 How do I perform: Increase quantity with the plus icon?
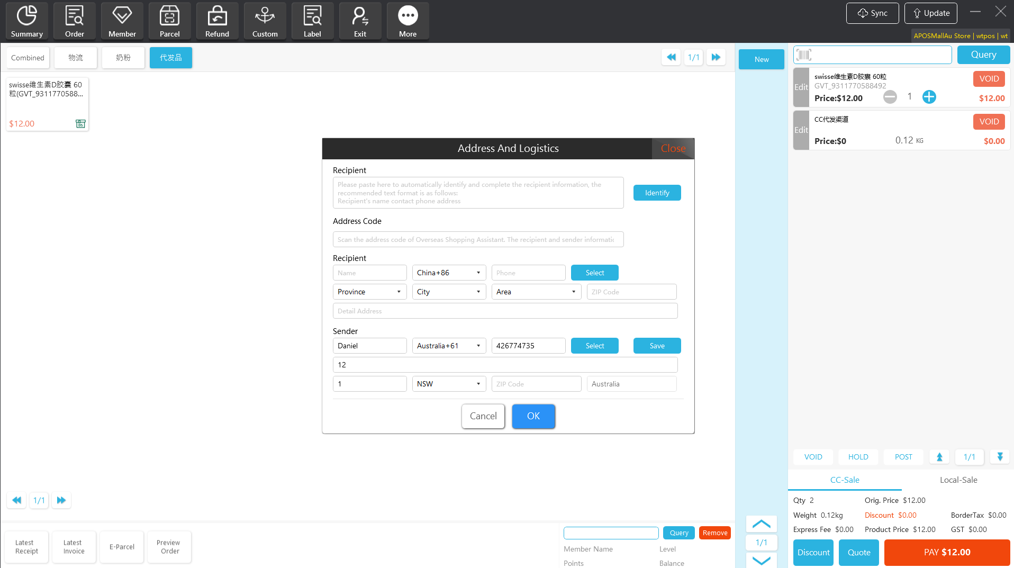coord(929,97)
